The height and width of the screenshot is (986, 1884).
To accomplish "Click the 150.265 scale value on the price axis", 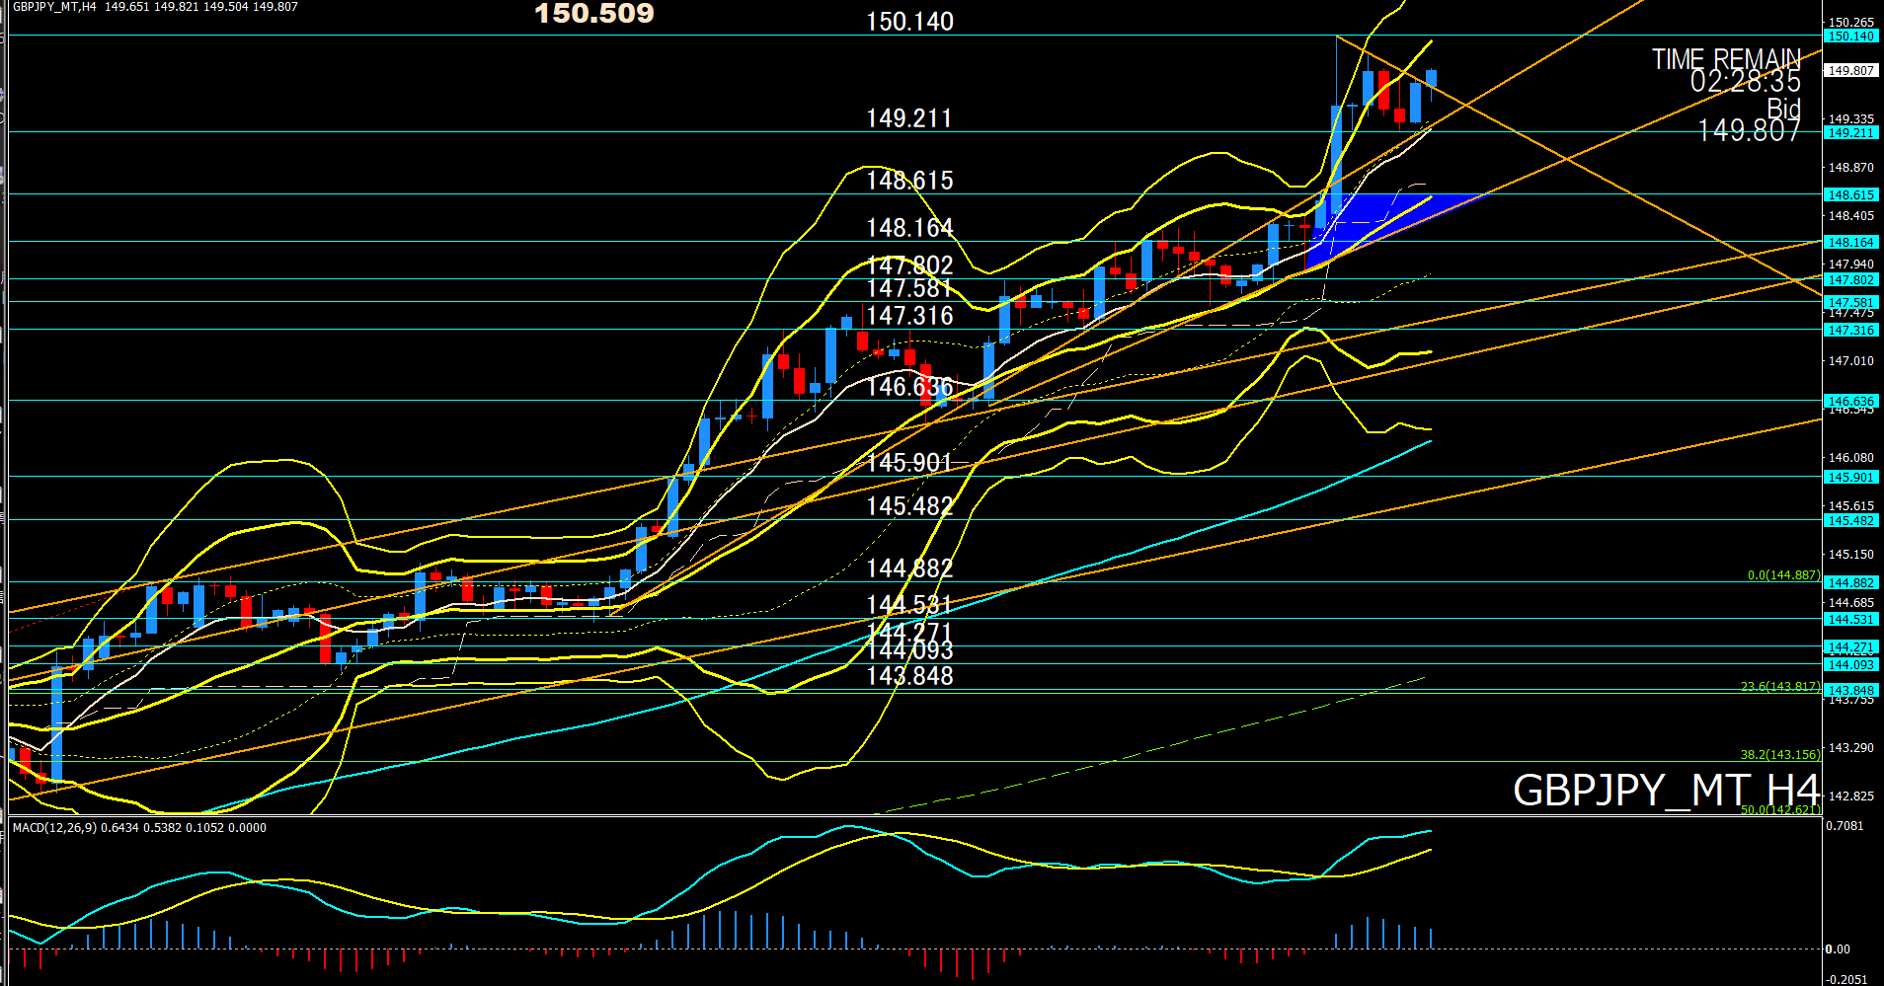I will [1851, 23].
